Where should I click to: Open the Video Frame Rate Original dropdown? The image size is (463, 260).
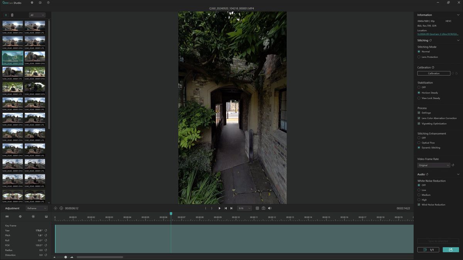point(434,165)
